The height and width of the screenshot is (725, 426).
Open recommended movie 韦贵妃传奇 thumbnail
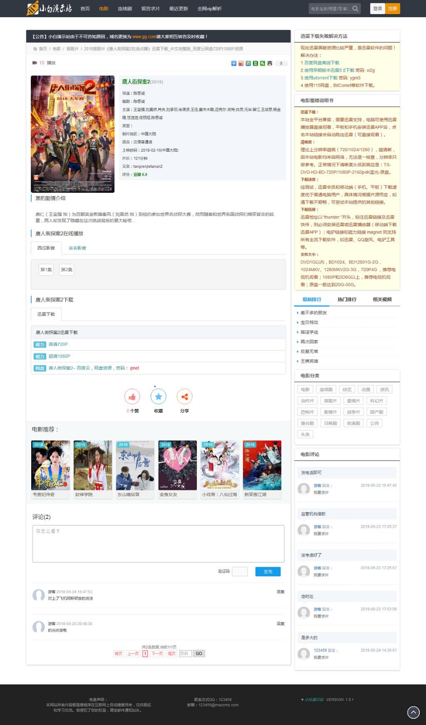point(50,465)
